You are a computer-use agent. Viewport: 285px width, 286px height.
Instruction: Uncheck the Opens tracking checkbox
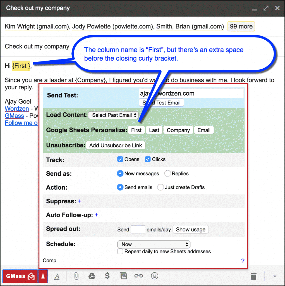(120, 159)
